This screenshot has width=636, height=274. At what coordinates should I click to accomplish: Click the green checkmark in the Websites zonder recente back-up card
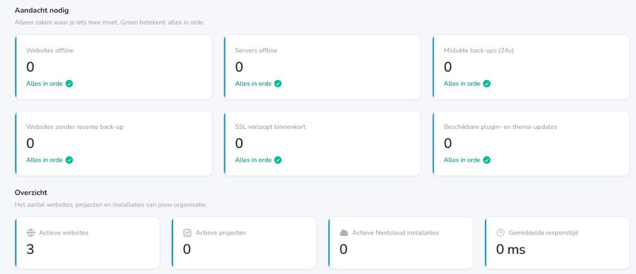[x=70, y=159]
